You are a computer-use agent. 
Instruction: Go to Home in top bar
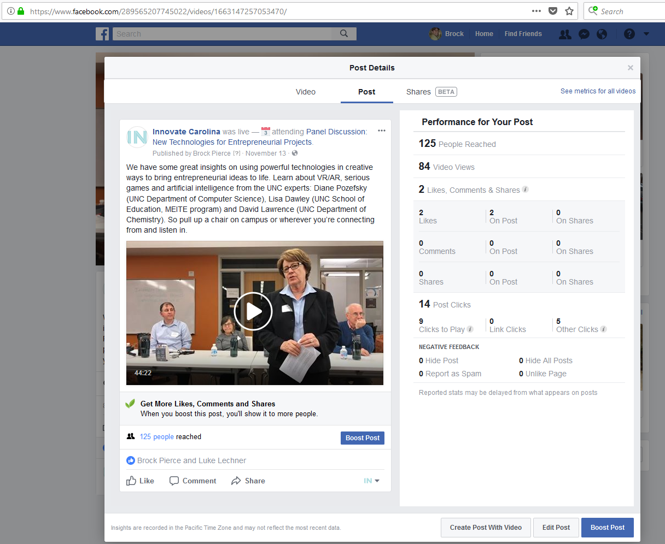point(484,34)
